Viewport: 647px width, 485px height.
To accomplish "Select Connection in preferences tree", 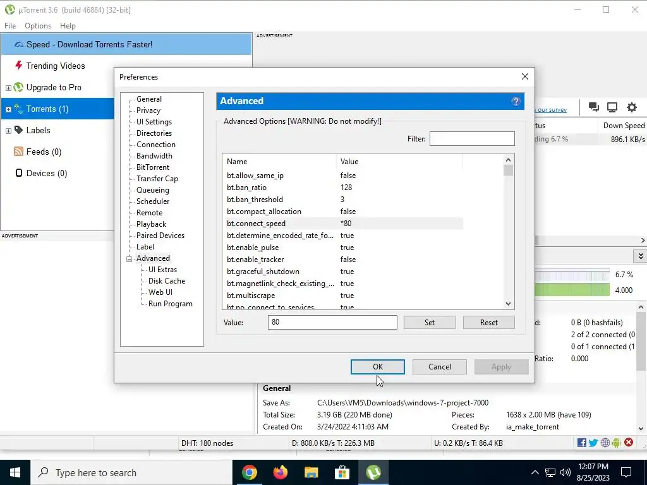I will point(156,145).
